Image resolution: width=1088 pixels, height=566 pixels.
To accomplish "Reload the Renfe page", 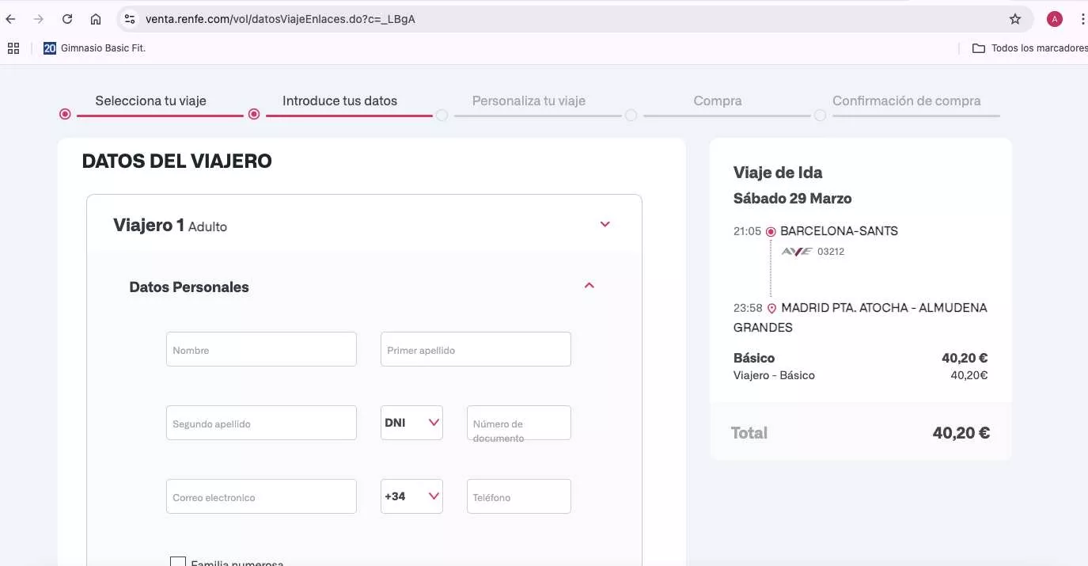I will coord(67,19).
